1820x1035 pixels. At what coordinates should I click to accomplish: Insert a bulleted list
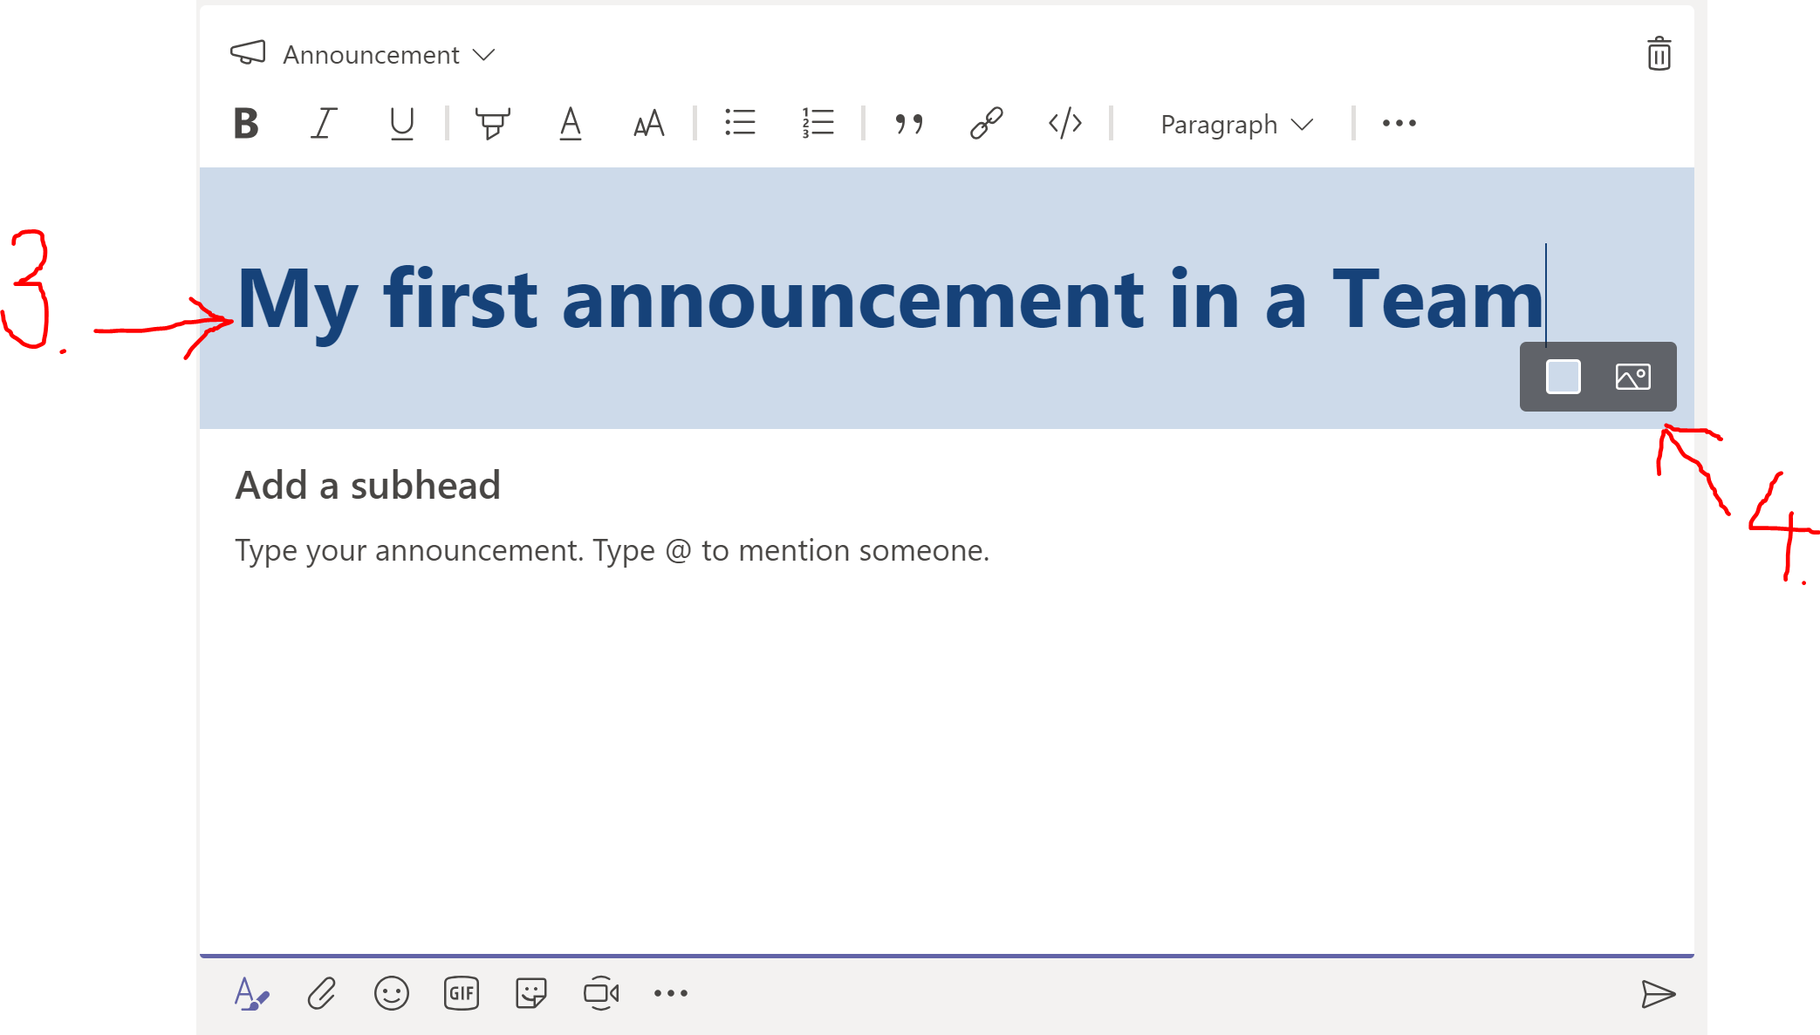coord(739,123)
